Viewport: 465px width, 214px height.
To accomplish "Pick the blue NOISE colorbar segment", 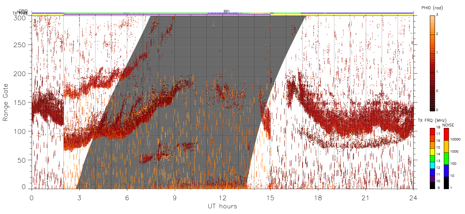I will tap(446, 171).
